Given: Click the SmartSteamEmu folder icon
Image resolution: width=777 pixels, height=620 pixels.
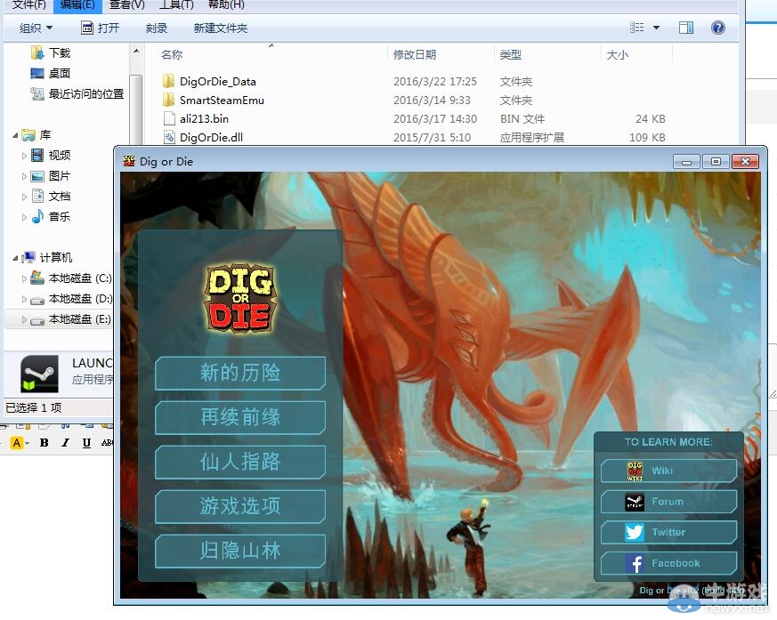Looking at the screenshot, I should [x=169, y=100].
